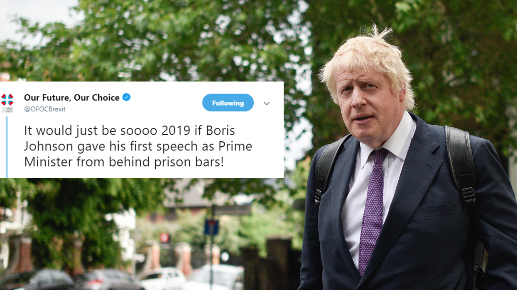Click the small logo caption under avatar
Screen dimensions: 517x290
(7, 110)
